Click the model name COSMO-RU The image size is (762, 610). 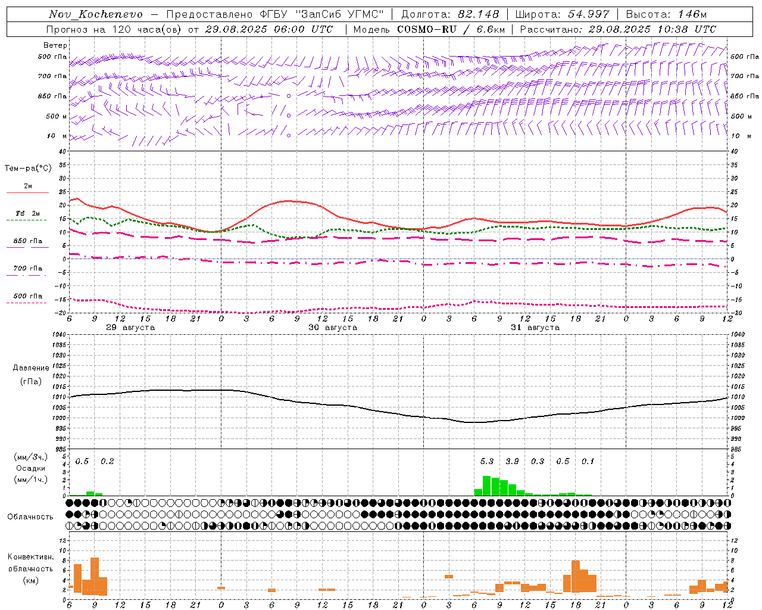(x=427, y=29)
